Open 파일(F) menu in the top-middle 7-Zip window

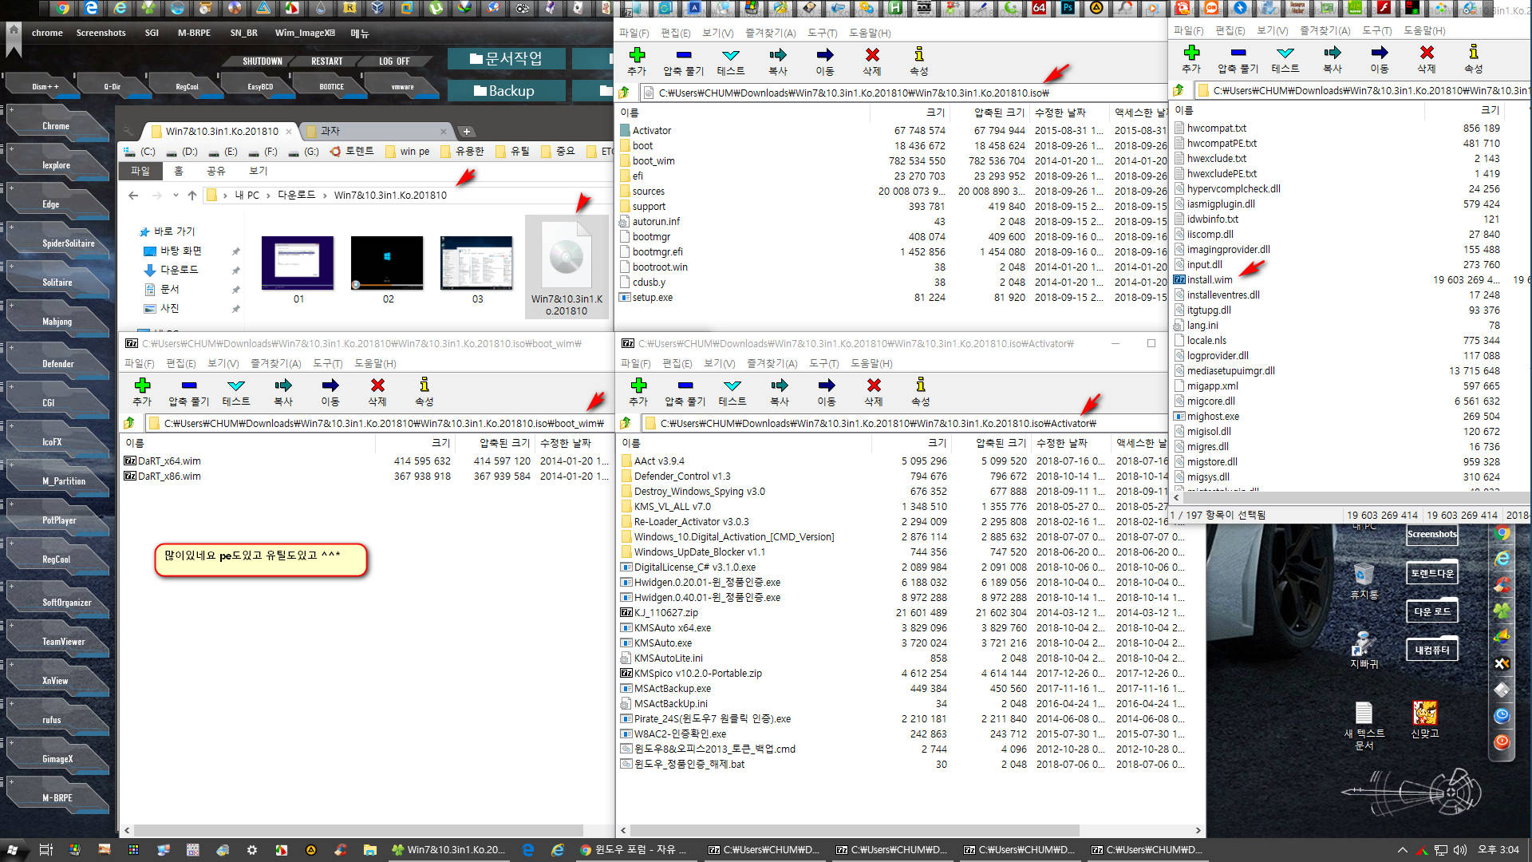[634, 33]
